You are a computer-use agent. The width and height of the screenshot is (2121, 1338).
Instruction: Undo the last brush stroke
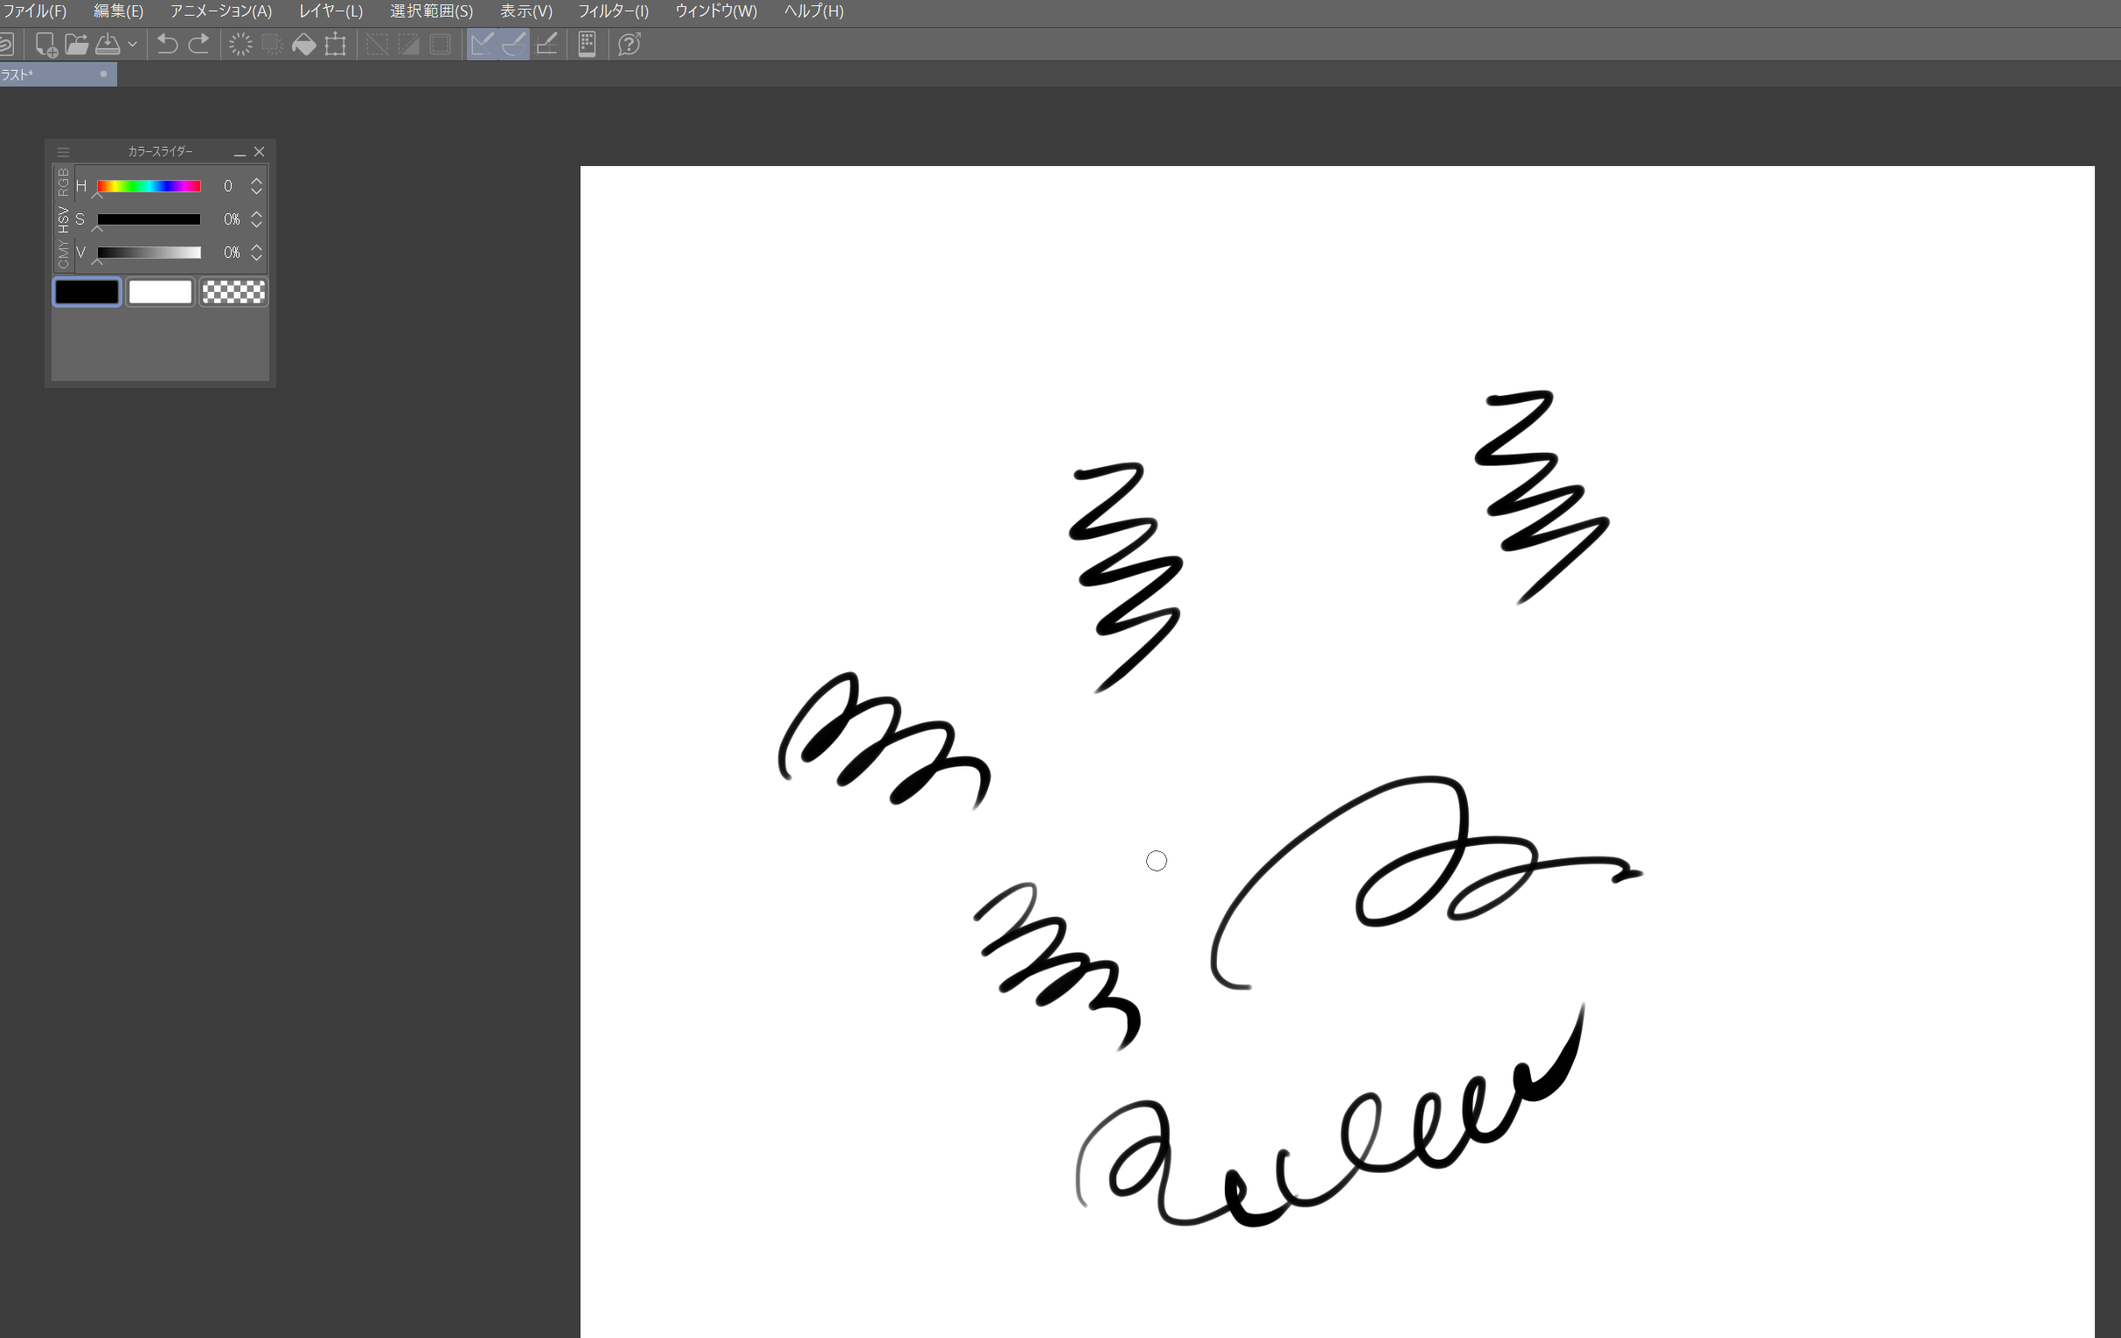(x=167, y=44)
